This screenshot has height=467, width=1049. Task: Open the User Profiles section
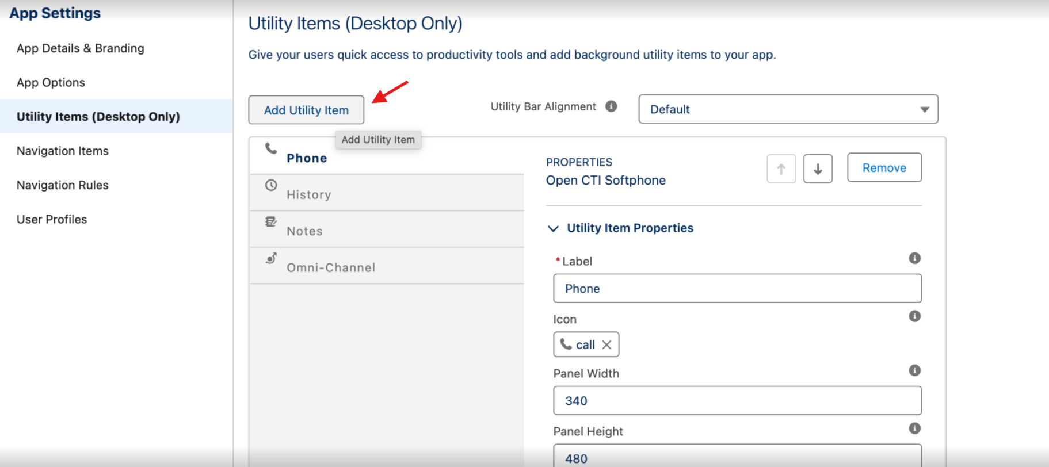(x=52, y=219)
